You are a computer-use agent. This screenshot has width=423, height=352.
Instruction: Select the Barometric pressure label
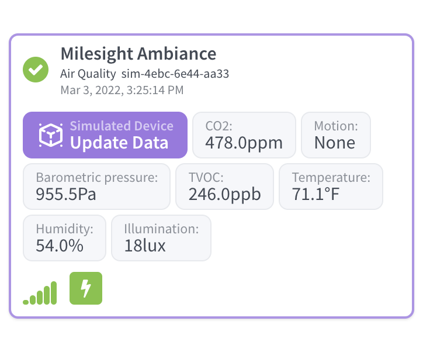[97, 178]
